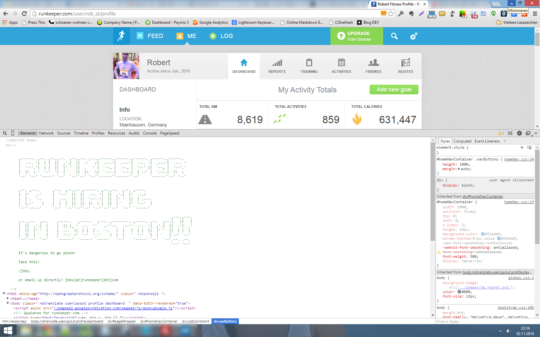Viewport: 540px width, 337px height.
Task: Select the FRIENDS profile tab
Action: [x=373, y=66]
